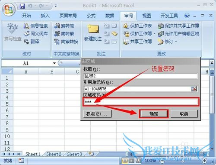Open 信息检索 research tool
This screenshot has height=165, width=216.
pos(35,26)
